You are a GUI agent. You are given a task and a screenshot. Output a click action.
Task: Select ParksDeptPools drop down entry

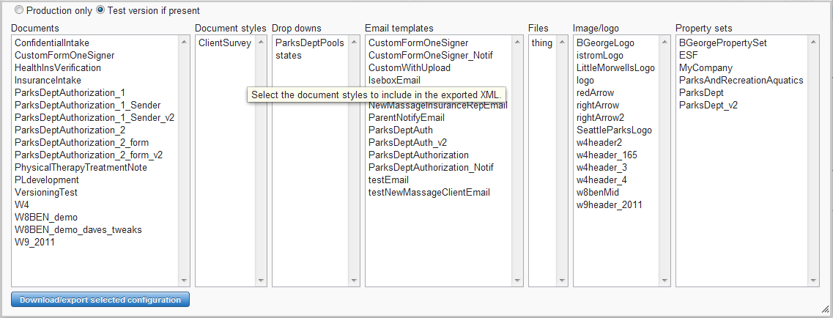click(309, 43)
